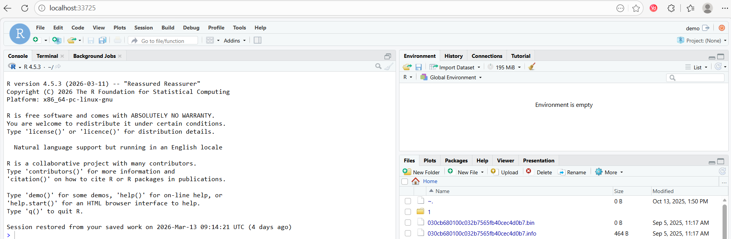Click the Environment search field
The image size is (731, 239).
coord(695,77)
